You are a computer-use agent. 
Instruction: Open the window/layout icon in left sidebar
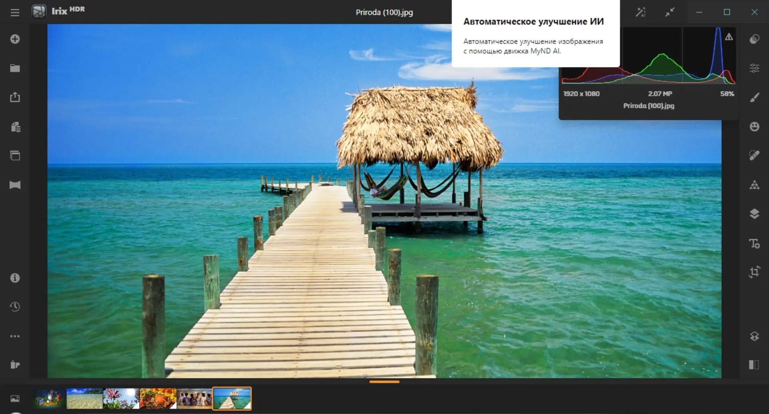click(x=15, y=156)
